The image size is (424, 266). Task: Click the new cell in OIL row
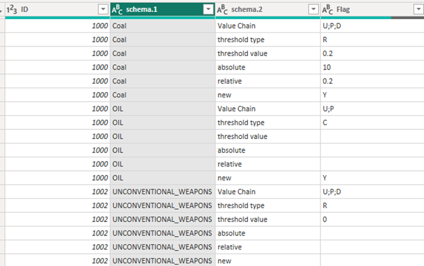[267, 178]
